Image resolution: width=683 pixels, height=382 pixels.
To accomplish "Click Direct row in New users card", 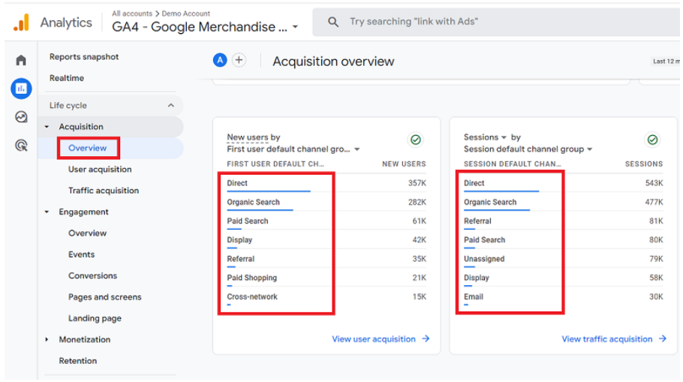I will tap(326, 183).
